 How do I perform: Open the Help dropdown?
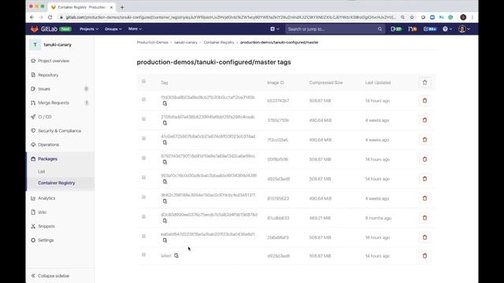(447, 29)
